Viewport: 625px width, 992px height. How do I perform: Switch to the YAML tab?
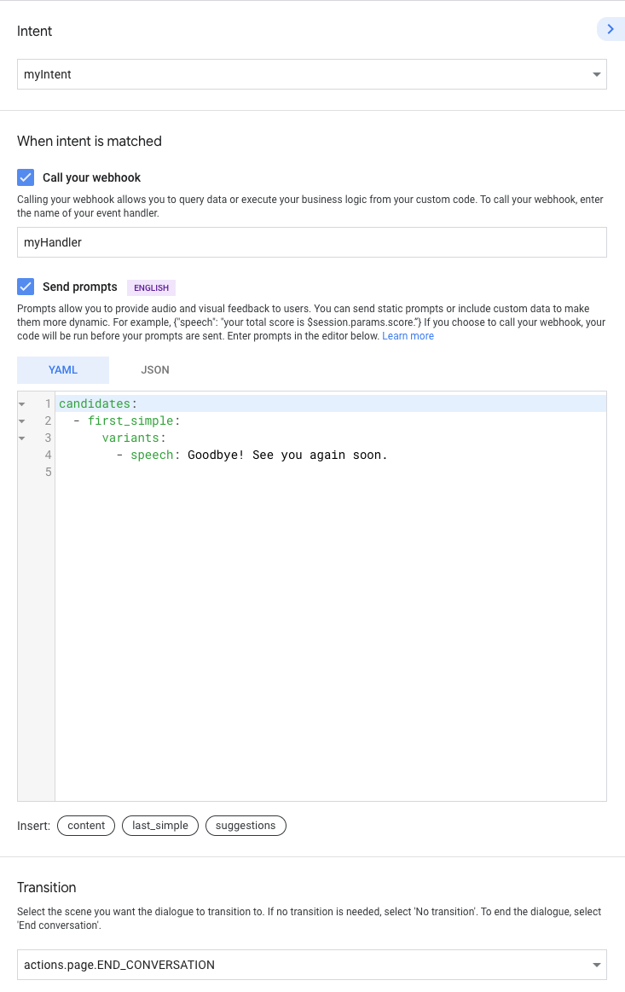63,370
